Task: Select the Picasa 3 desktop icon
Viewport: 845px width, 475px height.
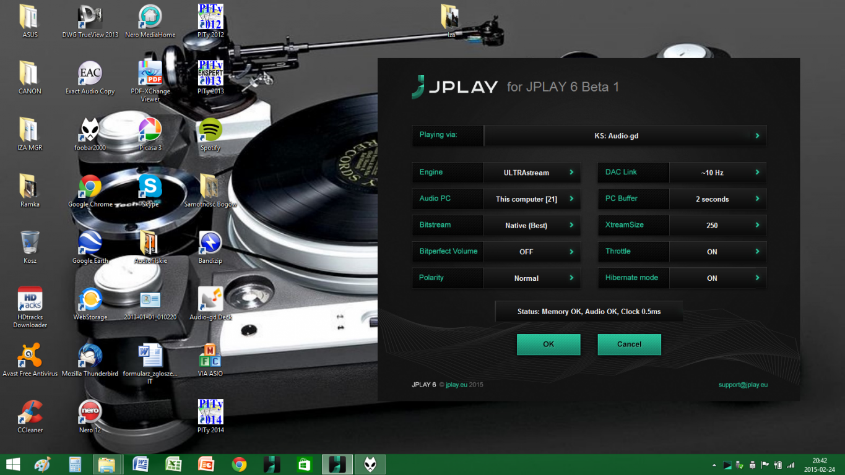Action: coord(150,134)
